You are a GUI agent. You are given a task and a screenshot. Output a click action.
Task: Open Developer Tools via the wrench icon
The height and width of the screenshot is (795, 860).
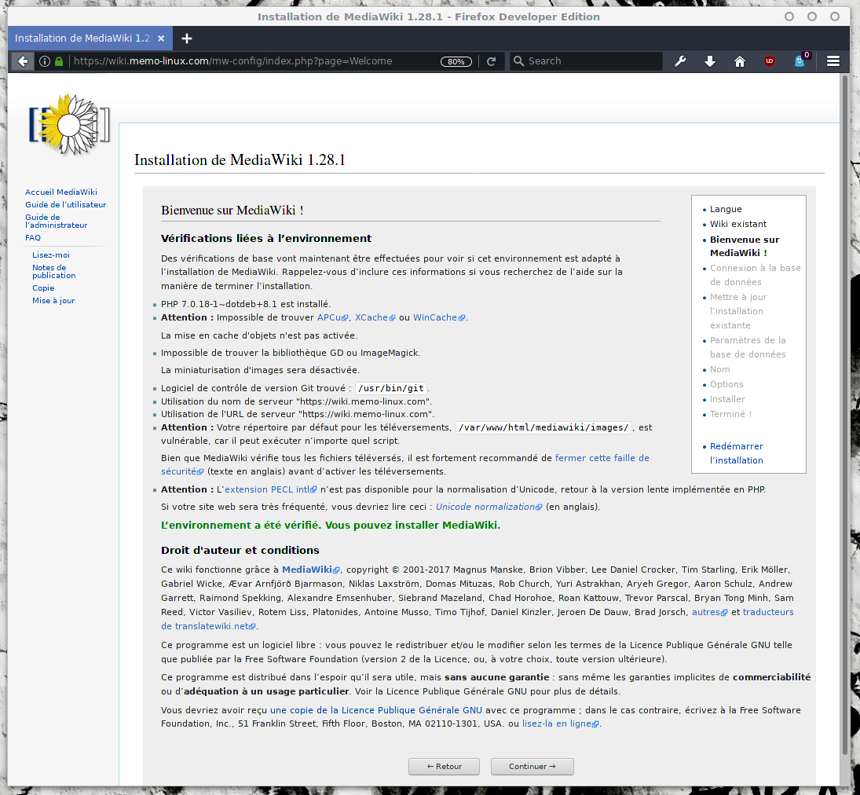680,60
